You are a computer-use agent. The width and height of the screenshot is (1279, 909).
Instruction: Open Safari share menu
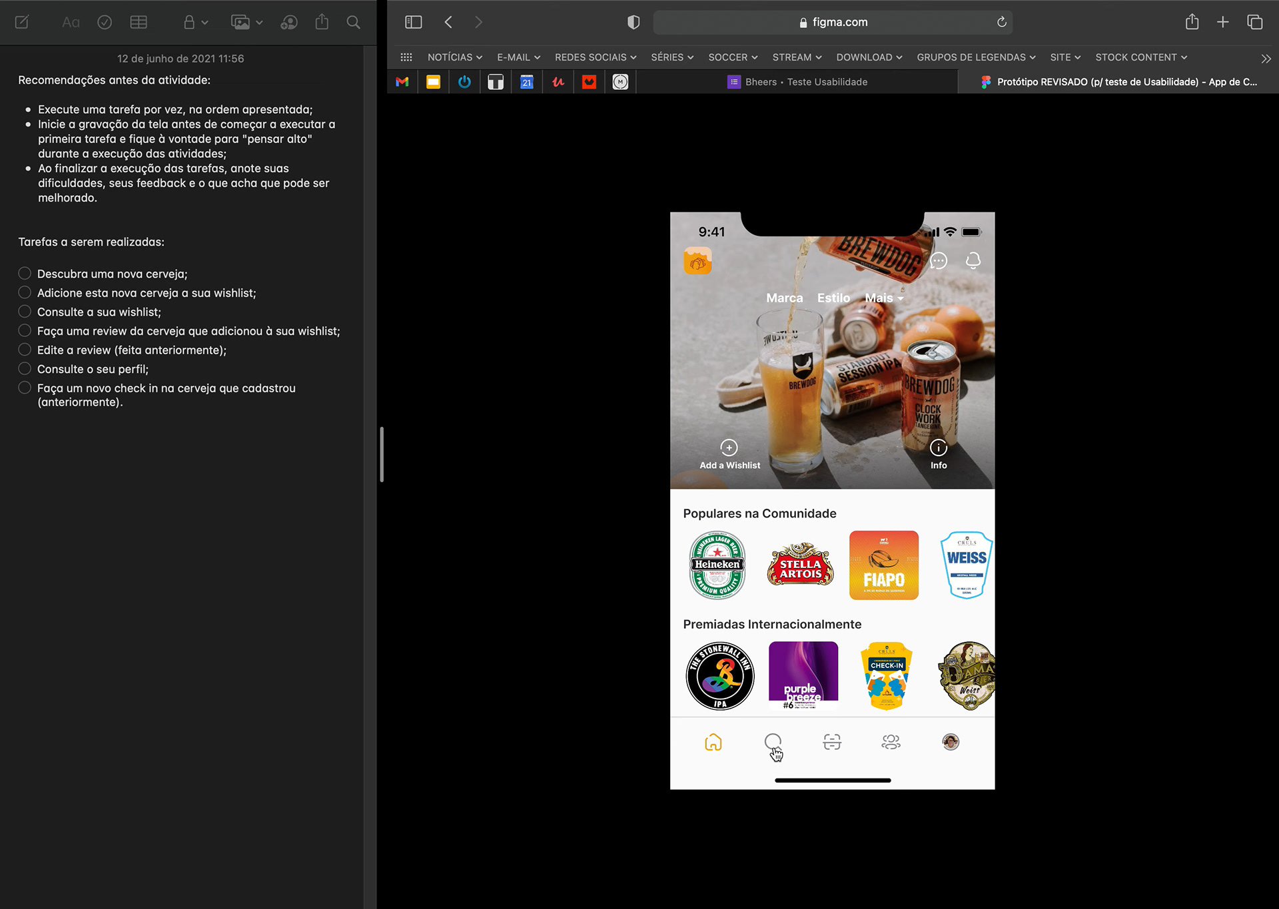1192,22
